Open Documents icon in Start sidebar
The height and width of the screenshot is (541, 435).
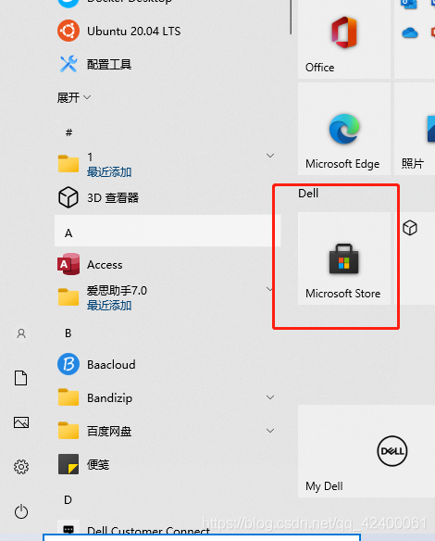[21, 378]
